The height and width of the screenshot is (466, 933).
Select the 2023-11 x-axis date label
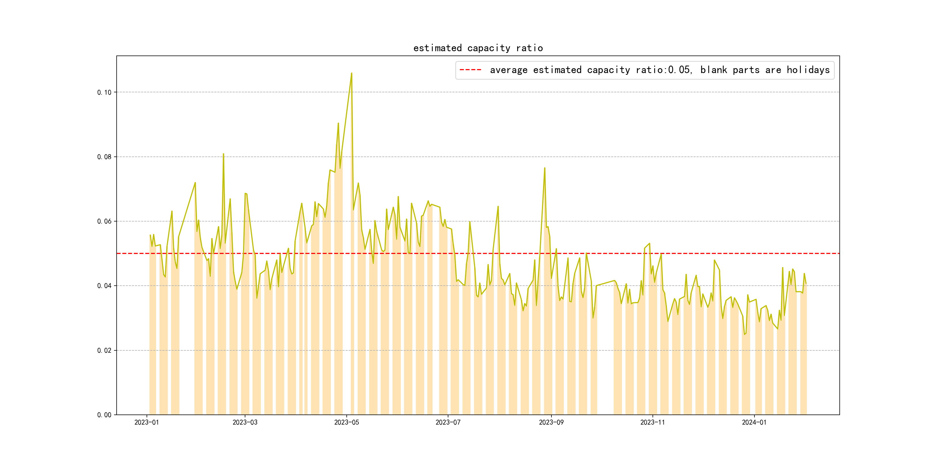pos(652,422)
